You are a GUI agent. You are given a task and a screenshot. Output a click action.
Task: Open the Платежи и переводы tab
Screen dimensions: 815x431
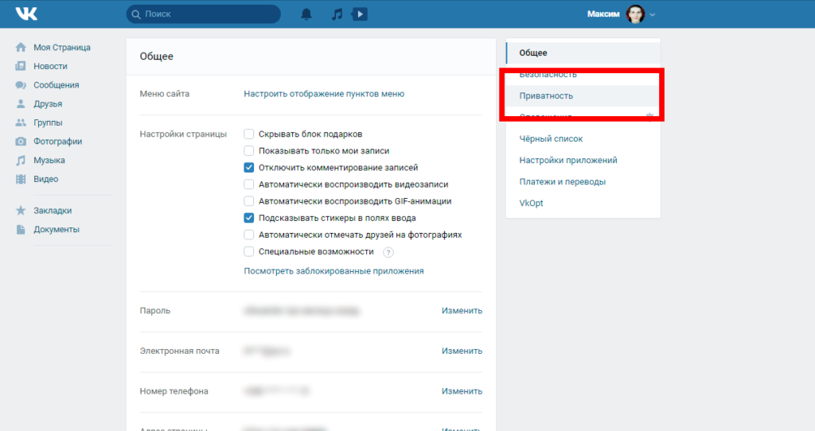coord(583,182)
